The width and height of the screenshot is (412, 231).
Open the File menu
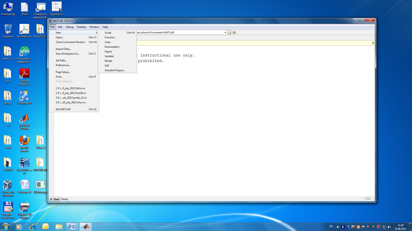pyautogui.click(x=52, y=27)
